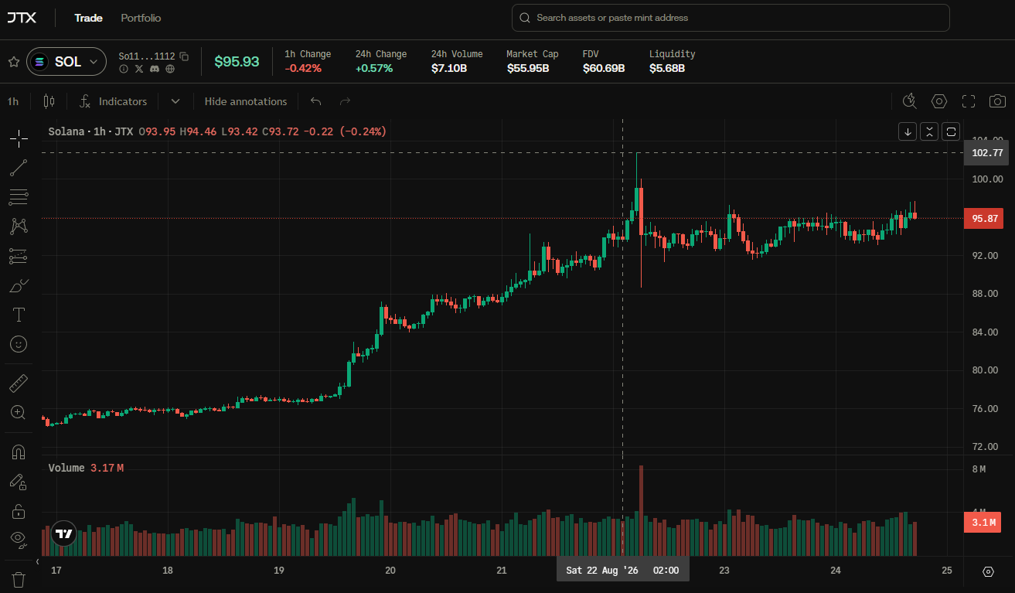Viewport: 1015px width, 593px height.
Task: Open the Discord link icon
Action: [155, 69]
